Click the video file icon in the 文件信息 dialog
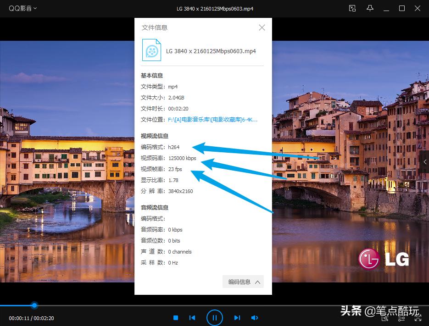429x326 pixels. 151,50
